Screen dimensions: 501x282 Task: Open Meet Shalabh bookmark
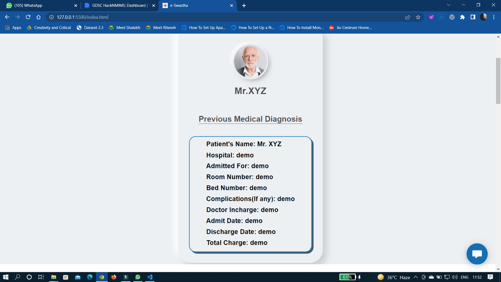pyautogui.click(x=124, y=28)
